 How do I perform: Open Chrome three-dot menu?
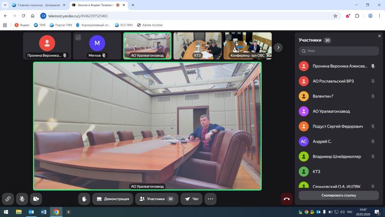pyautogui.click(x=379, y=16)
